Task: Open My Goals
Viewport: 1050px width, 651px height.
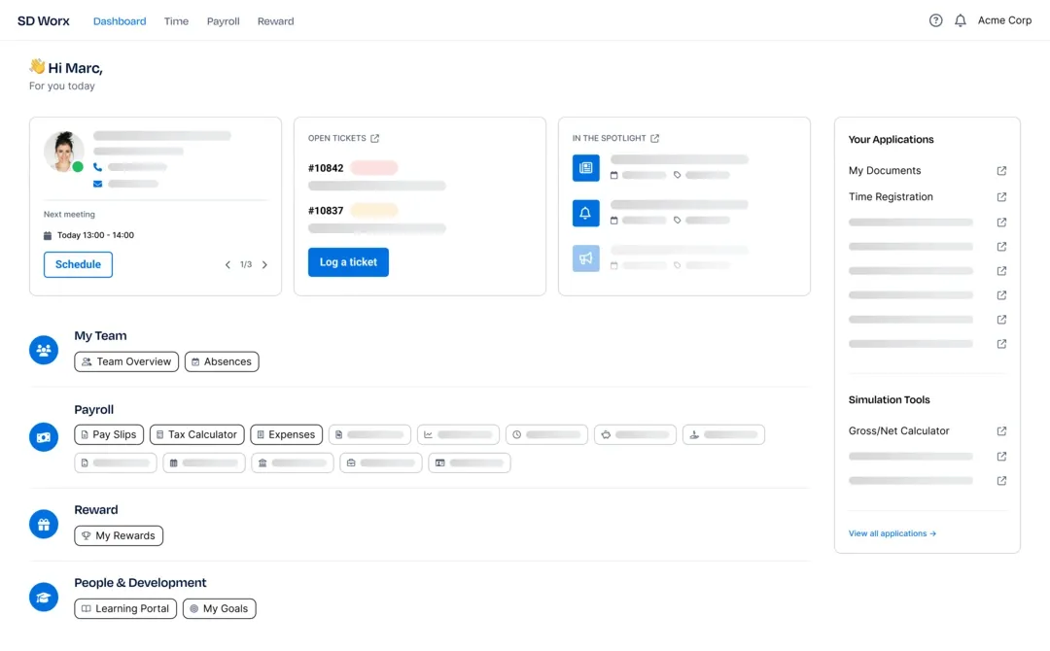Action: [219, 609]
